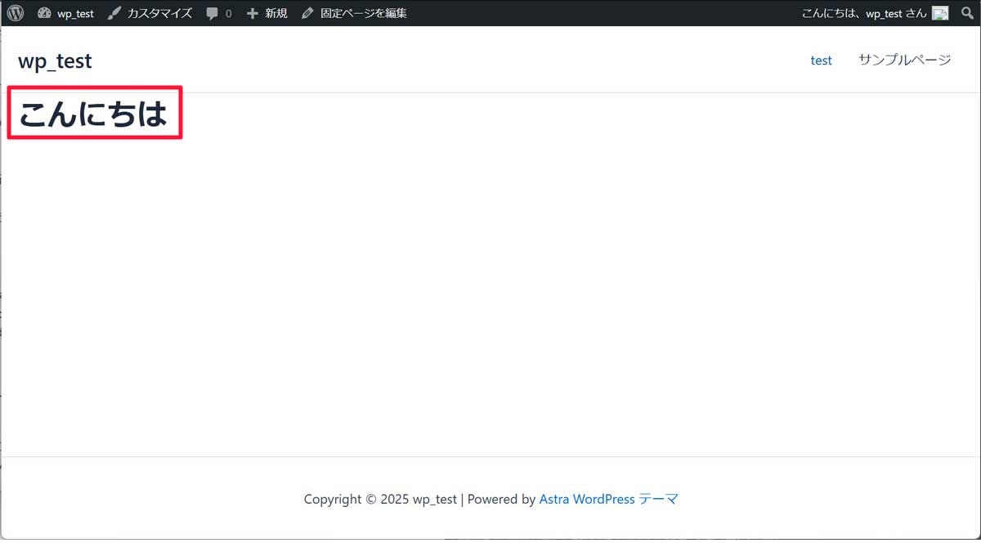The height and width of the screenshot is (543, 981).
Task: Click the wp_test site title link
Action: point(54,60)
